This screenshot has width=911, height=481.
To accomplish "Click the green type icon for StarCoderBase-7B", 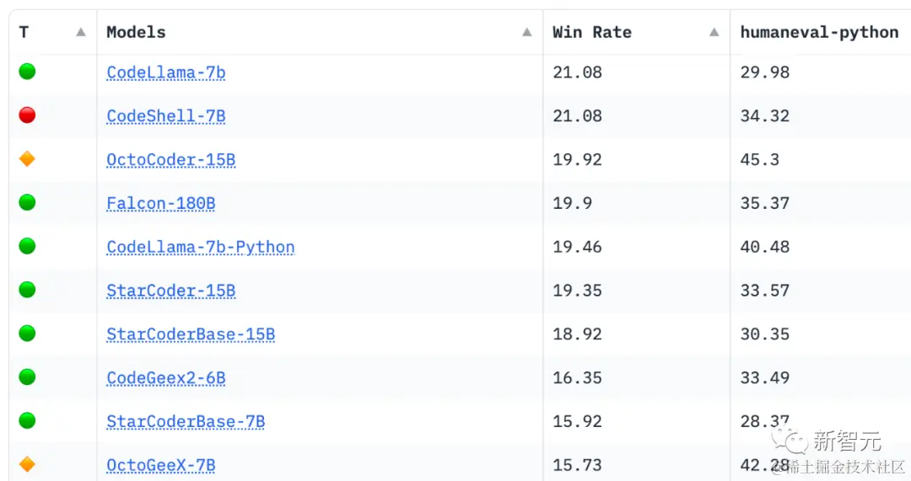I will [27, 420].
